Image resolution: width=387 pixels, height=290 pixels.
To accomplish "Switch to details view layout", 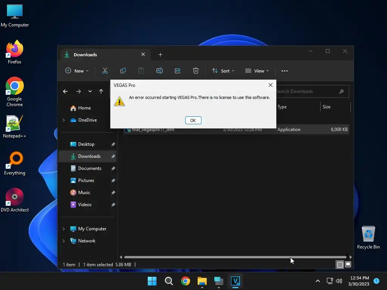I will [x=340, y=265].
